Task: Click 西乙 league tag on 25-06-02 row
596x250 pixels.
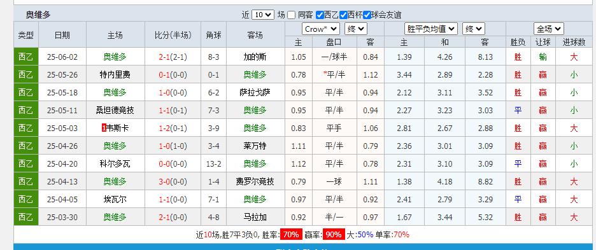Action: pyautogui.click(x=26, y=57)
